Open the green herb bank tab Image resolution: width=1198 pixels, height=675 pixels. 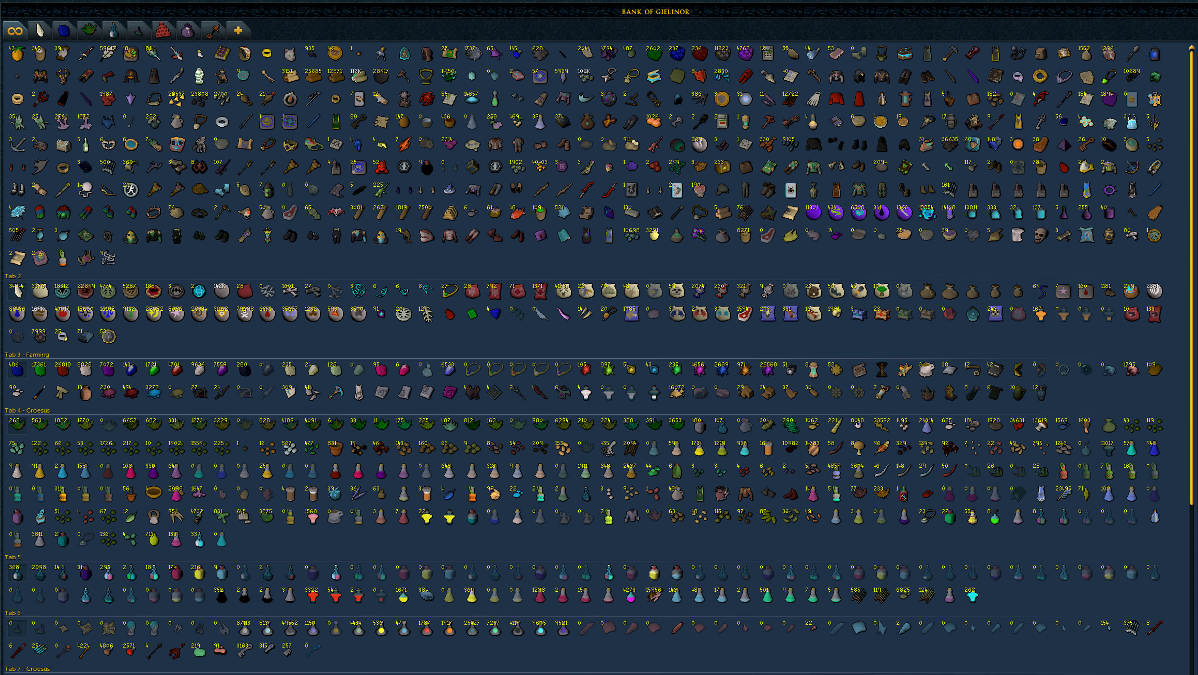pos(88,31)
